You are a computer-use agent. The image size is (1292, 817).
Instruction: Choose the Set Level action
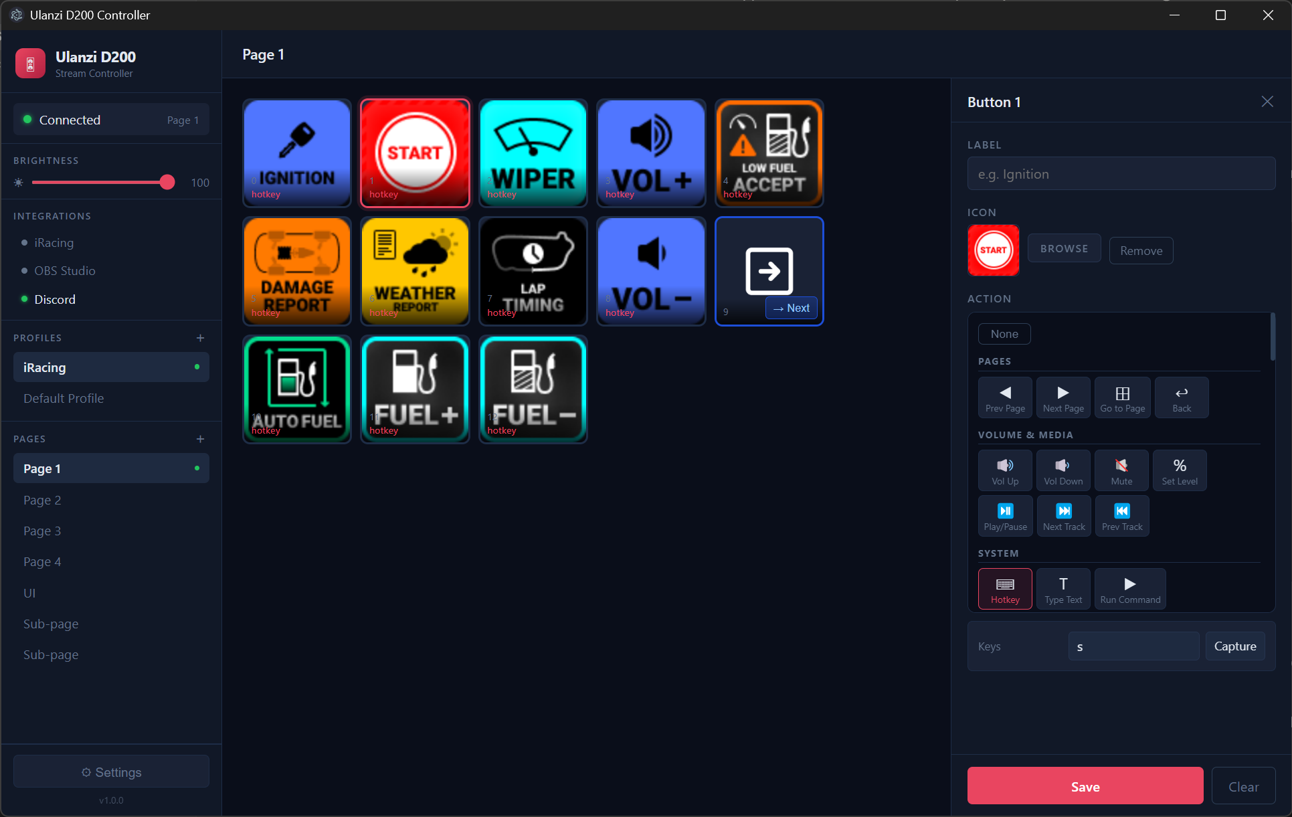point(1180,471)
